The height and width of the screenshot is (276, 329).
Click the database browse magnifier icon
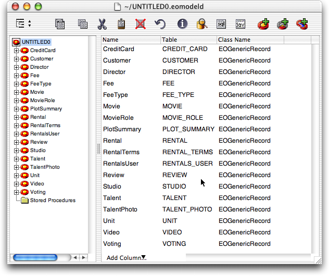(x=202, y=24)
